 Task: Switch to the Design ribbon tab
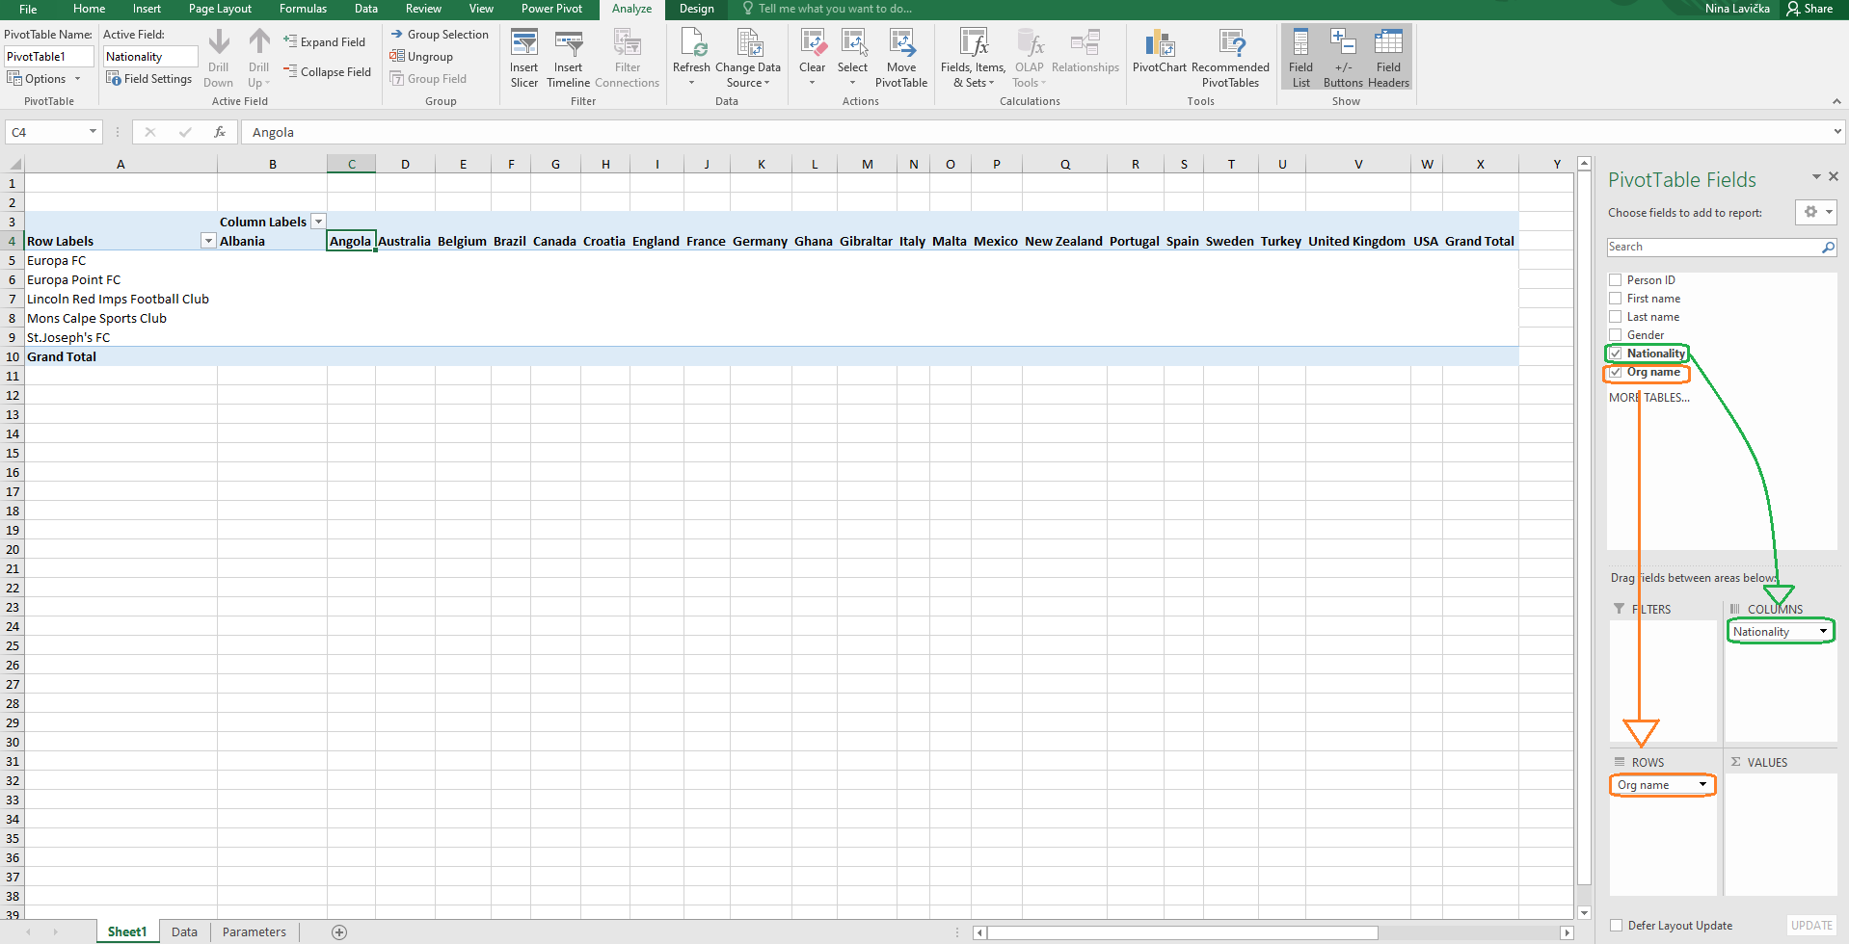point(696,9)
